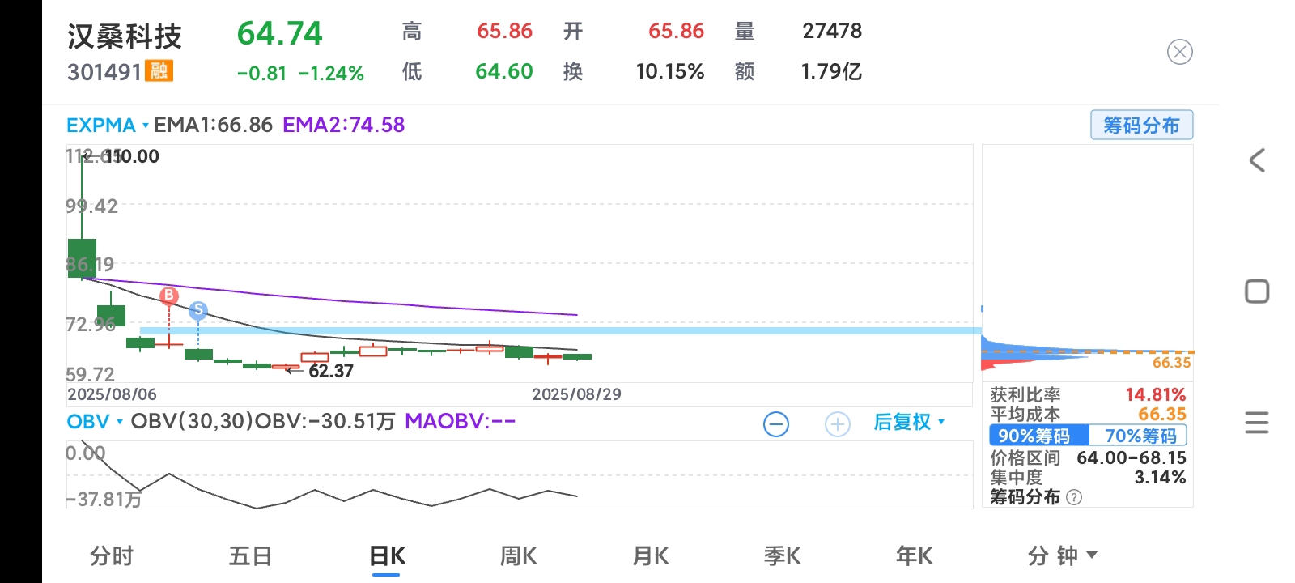
Task: Tap the 获利比率 value 14.81%
Action: [x=1155, y=394]
